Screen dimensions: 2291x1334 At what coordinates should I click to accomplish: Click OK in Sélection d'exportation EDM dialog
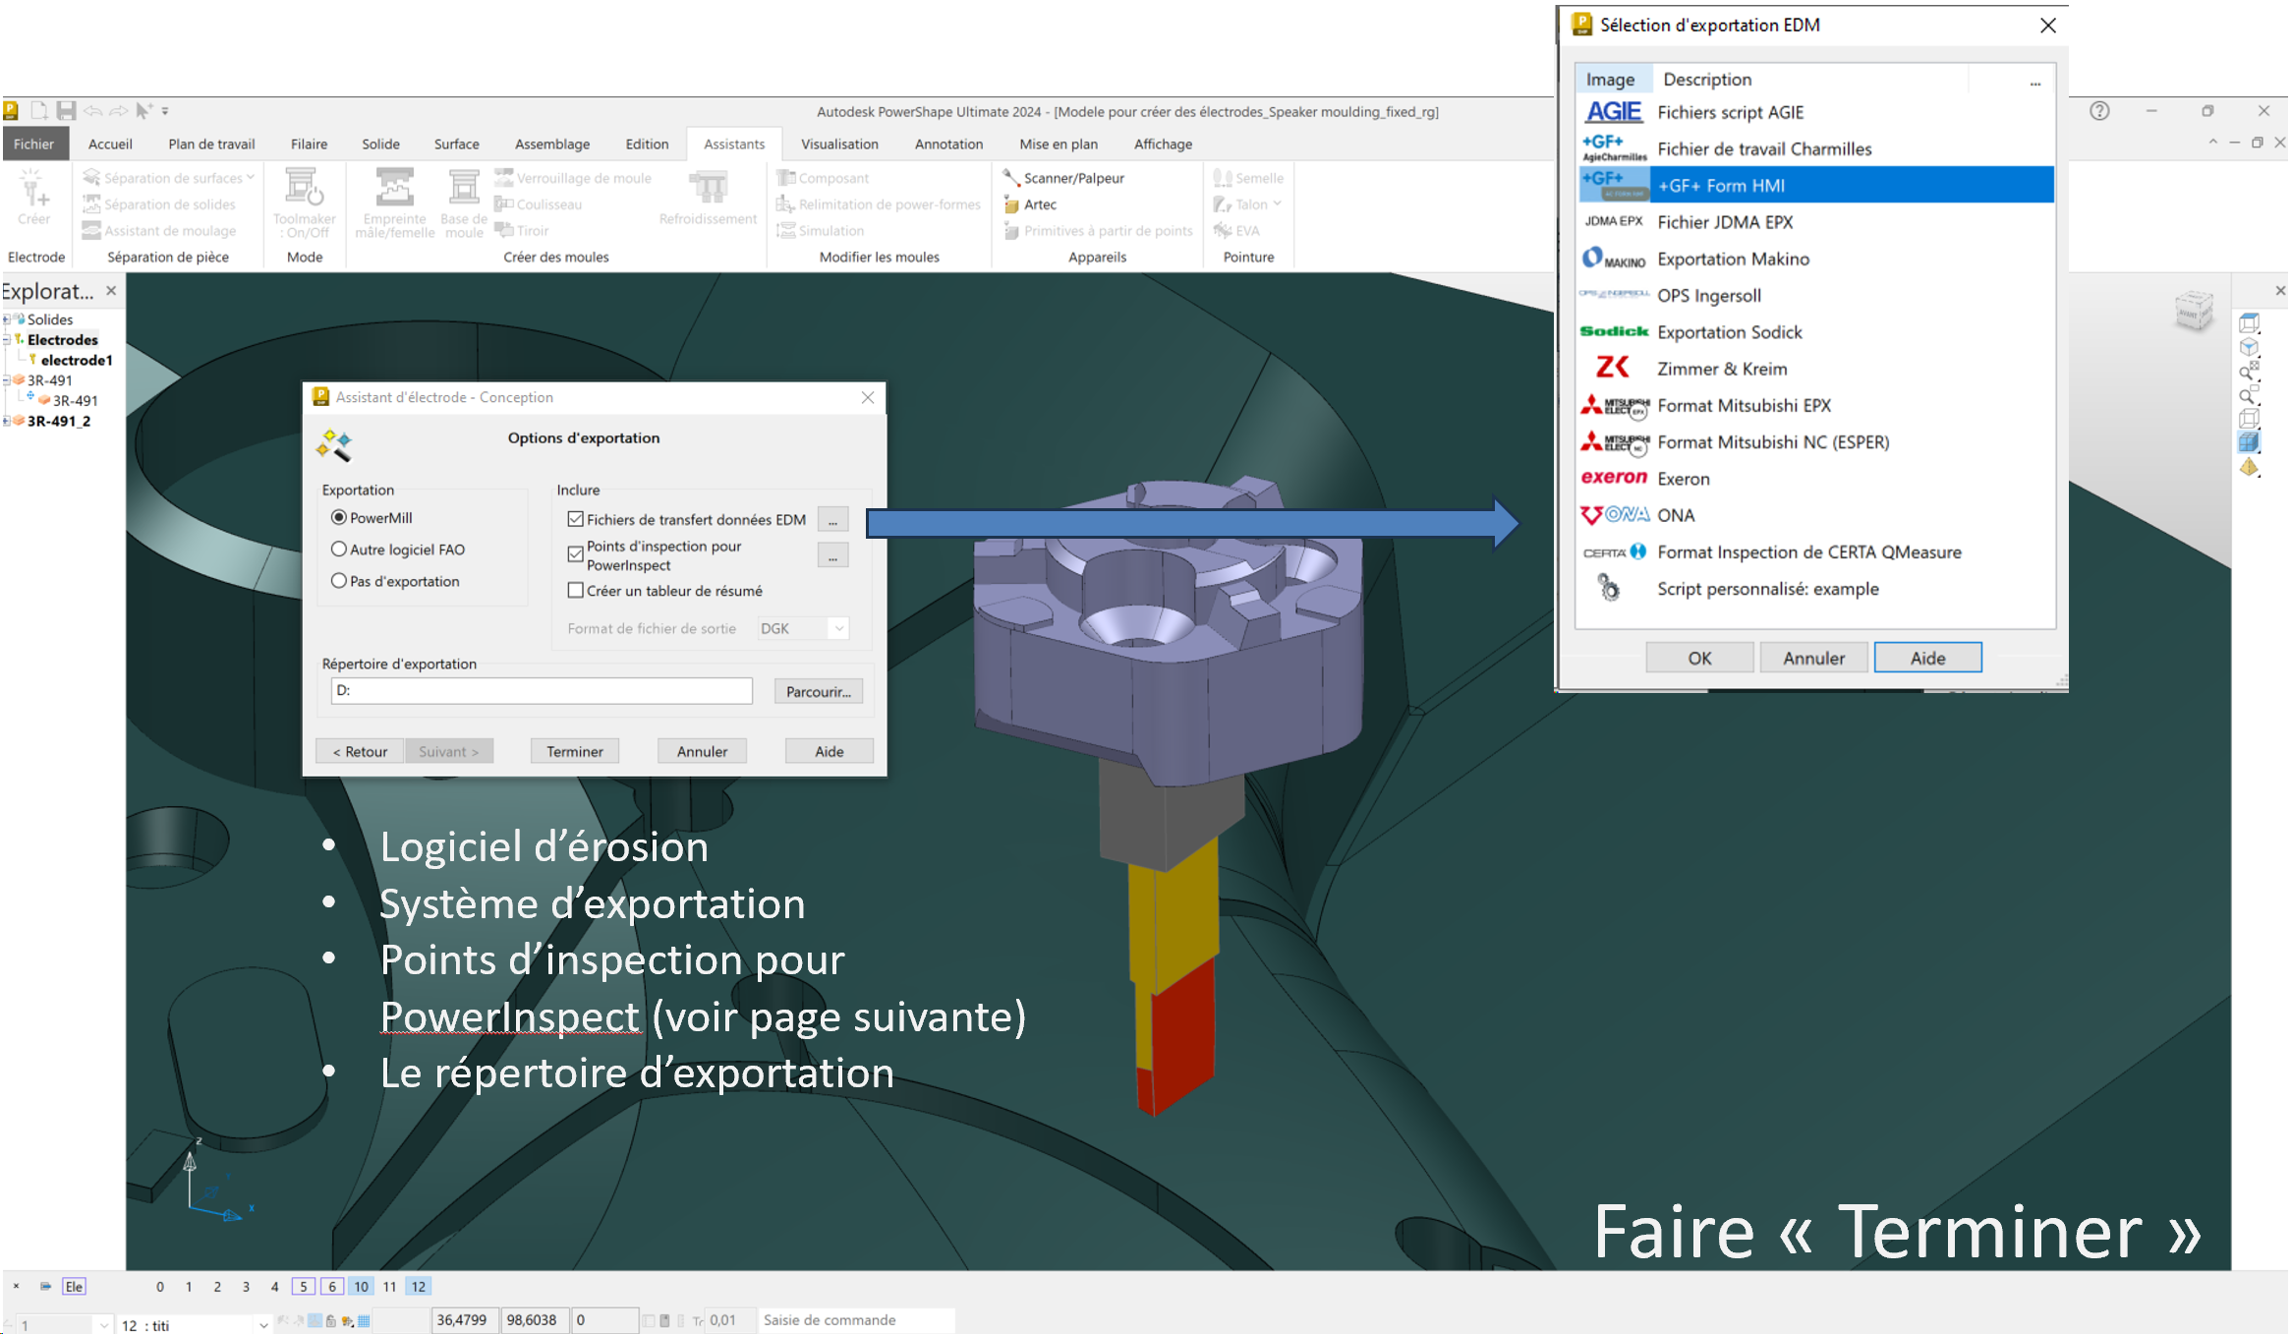tap(1699, 658)
